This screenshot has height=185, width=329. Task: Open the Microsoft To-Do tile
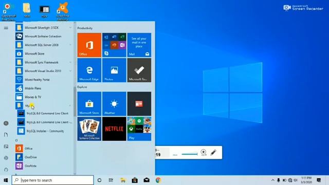click(139, 70)
